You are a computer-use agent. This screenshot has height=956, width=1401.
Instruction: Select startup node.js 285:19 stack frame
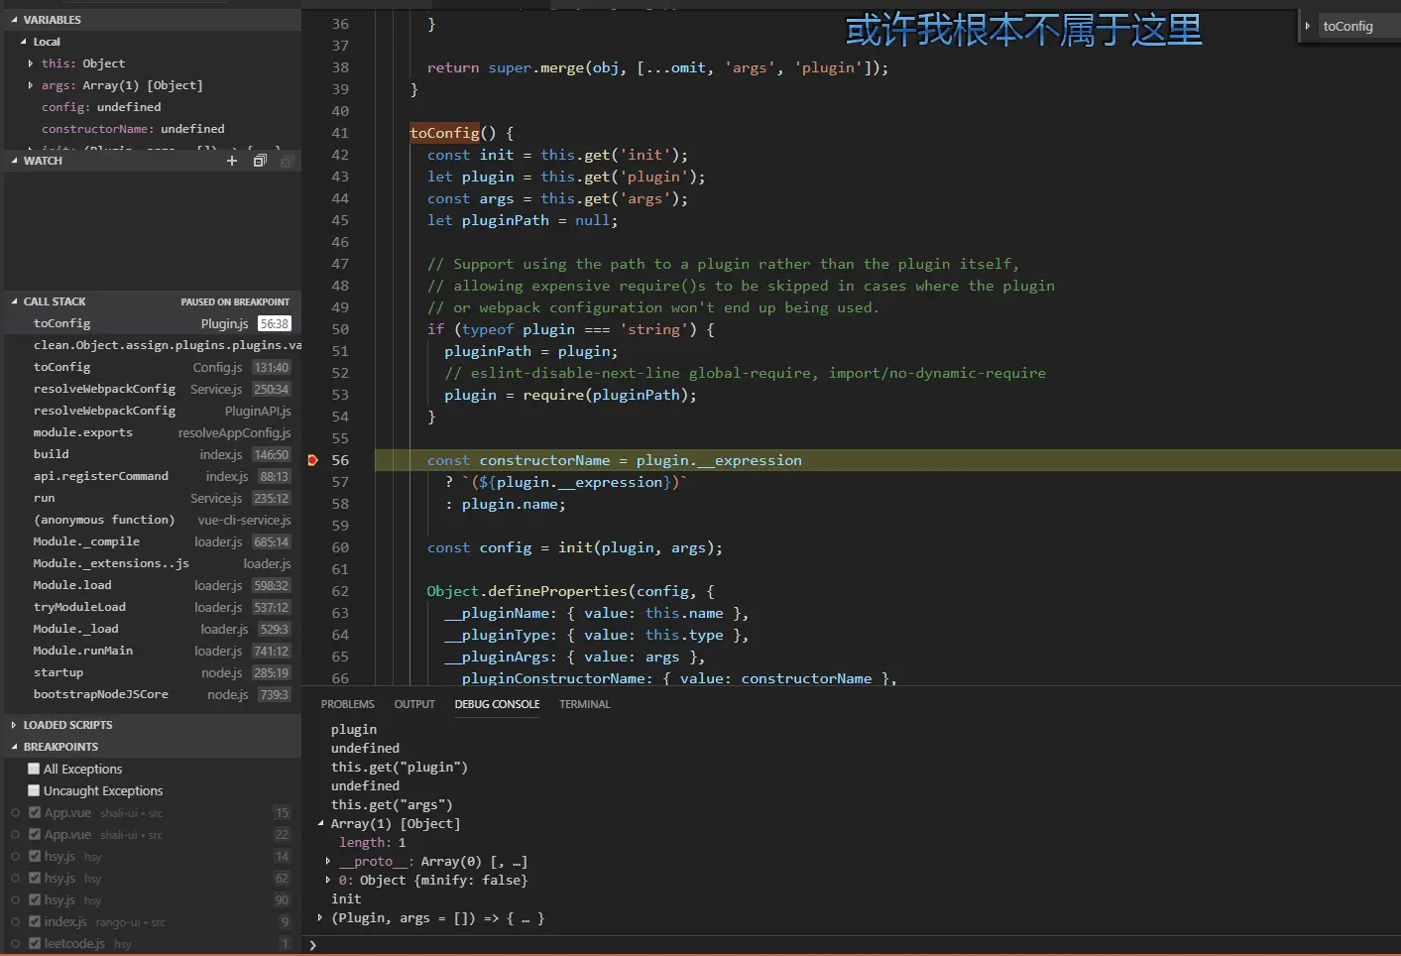[x=153, y=672]
